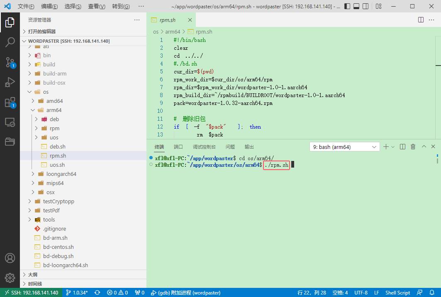Toggle the secondary side bar layout button
441x297 pixels.
tap(366, 7)
